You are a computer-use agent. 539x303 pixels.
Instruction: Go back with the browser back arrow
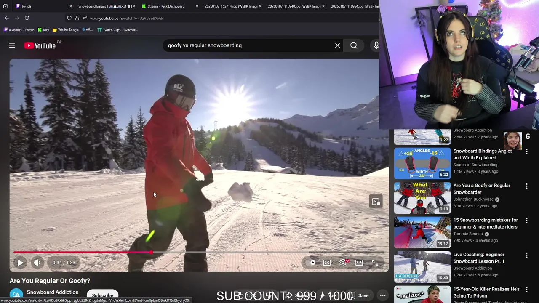[7, 18]
